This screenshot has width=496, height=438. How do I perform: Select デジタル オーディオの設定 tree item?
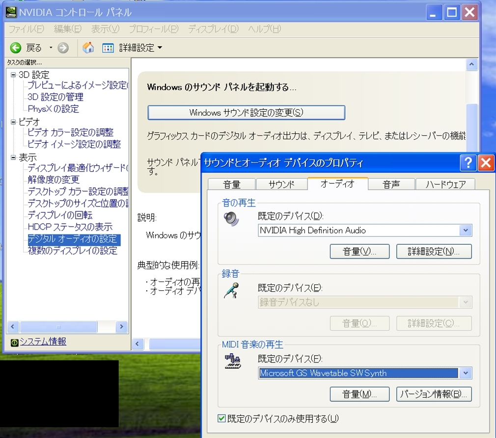pos(74,239)
